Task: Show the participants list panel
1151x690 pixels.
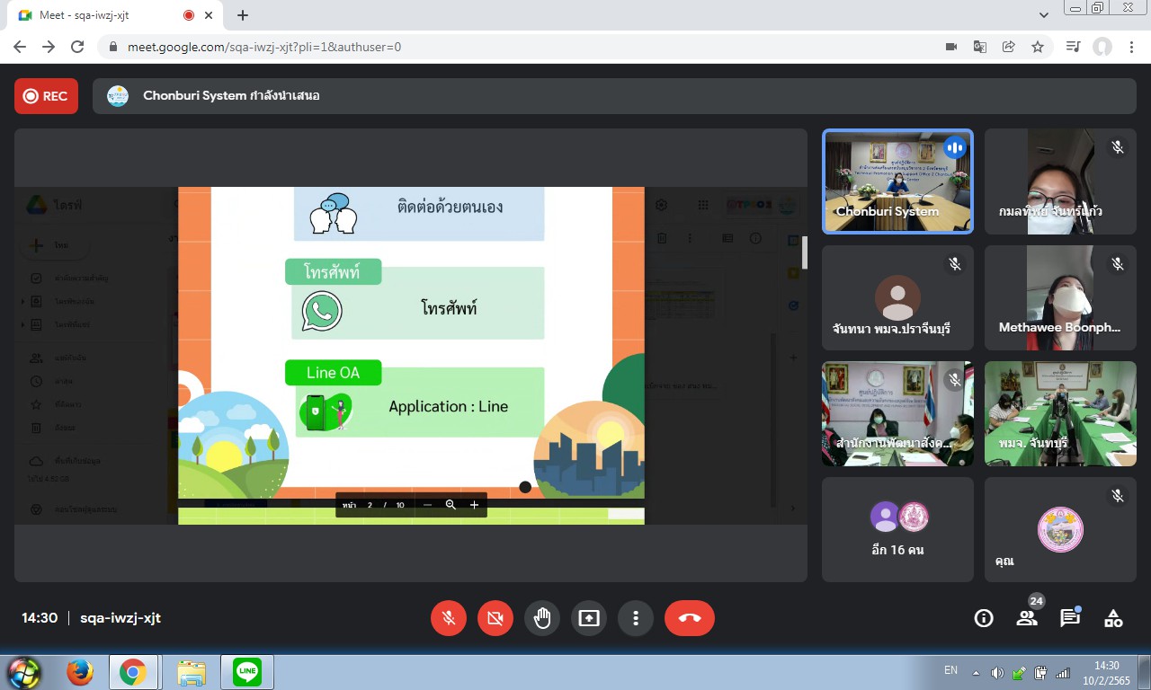Action: (x=1027, y=618)
